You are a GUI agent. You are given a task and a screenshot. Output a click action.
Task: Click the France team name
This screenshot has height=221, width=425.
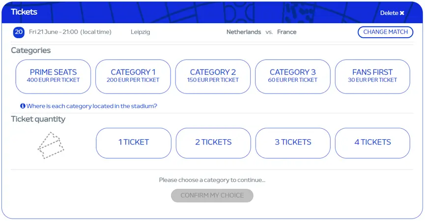click(x=287, y=32)
